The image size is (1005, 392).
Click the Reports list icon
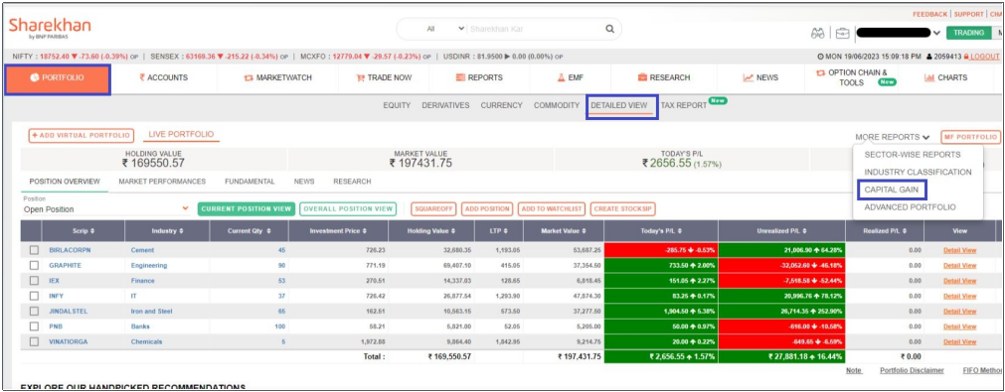pos(460,78)
